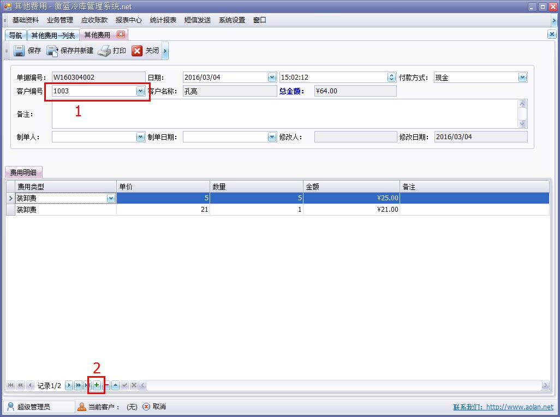
Task: Increment the time using the spinner control
Action: click(390, 75)
